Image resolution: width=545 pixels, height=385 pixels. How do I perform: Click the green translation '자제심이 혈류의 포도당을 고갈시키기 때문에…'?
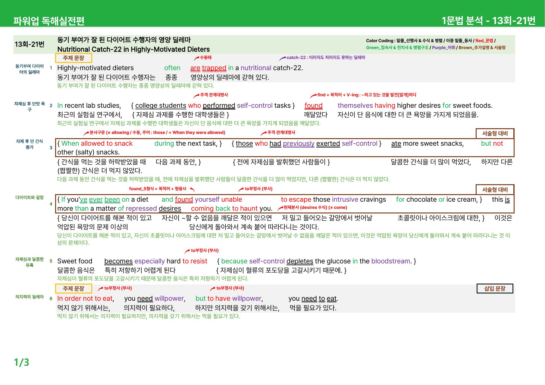[x=153, y=279]
